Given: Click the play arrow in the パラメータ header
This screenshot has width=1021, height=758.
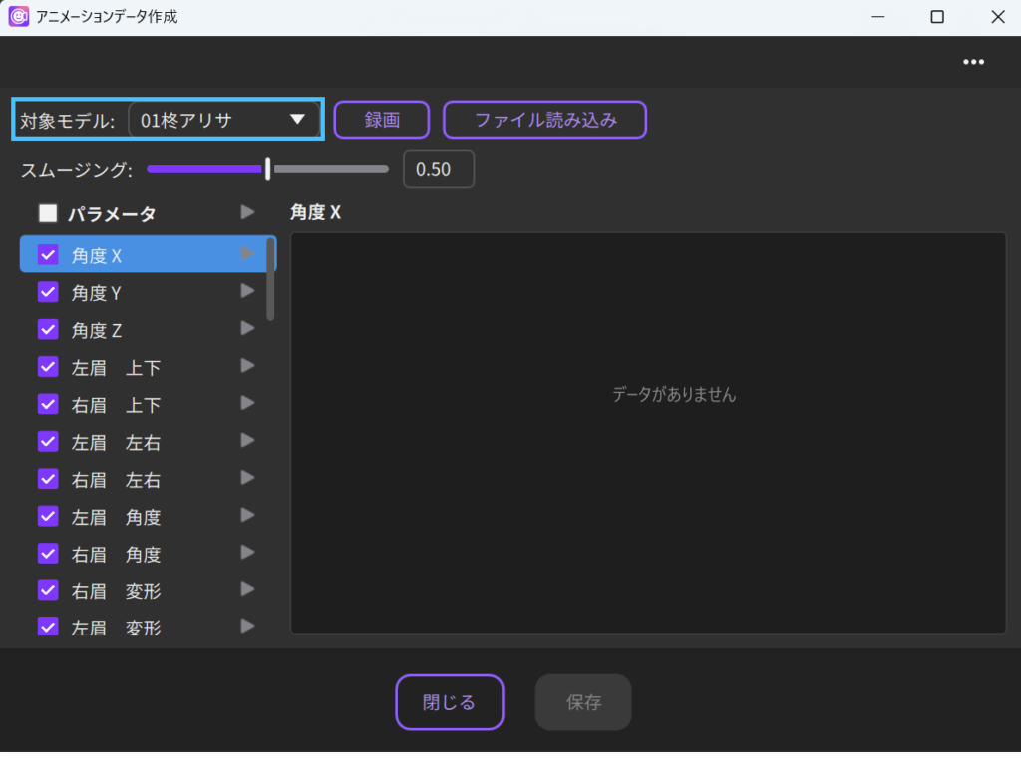Looking at the screenshot, I should [x=248, y=212].
